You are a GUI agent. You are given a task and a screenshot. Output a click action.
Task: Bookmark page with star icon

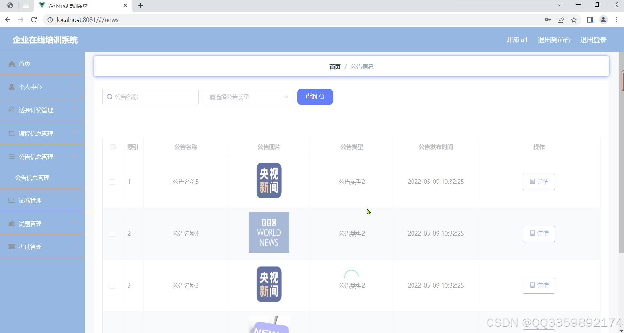point(574,20)
